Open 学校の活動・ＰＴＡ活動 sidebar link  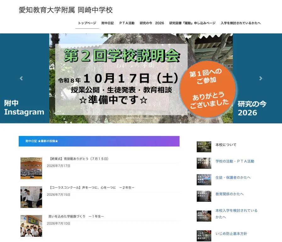pos(235,161)
